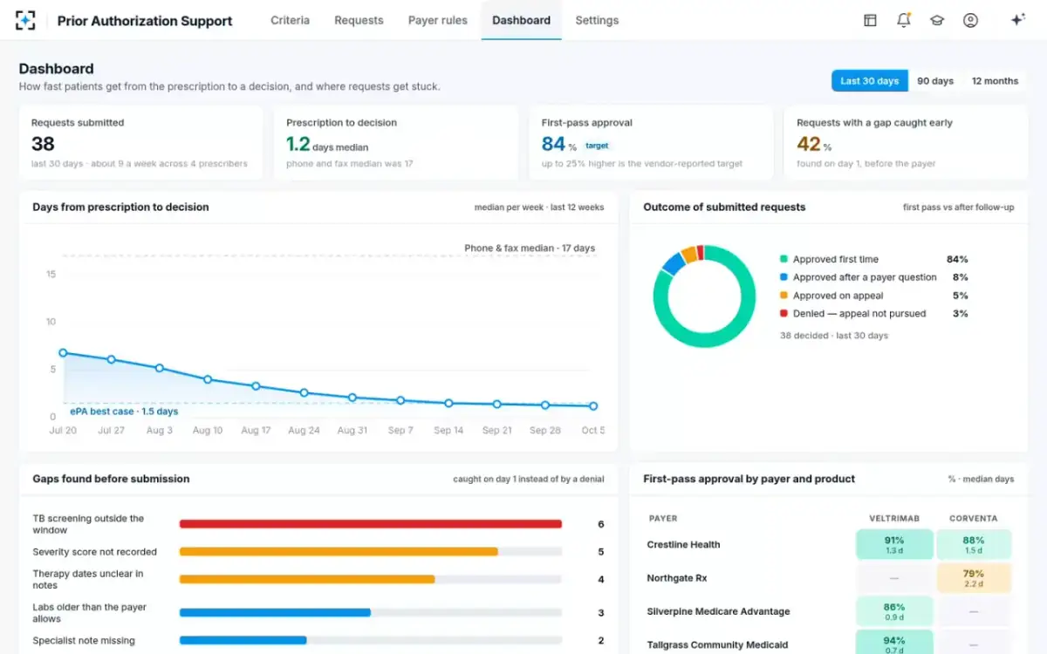Click First-pass approval by payer and product heading
The width and height of the screenshot is (1047, 654).
pos(749,479)
